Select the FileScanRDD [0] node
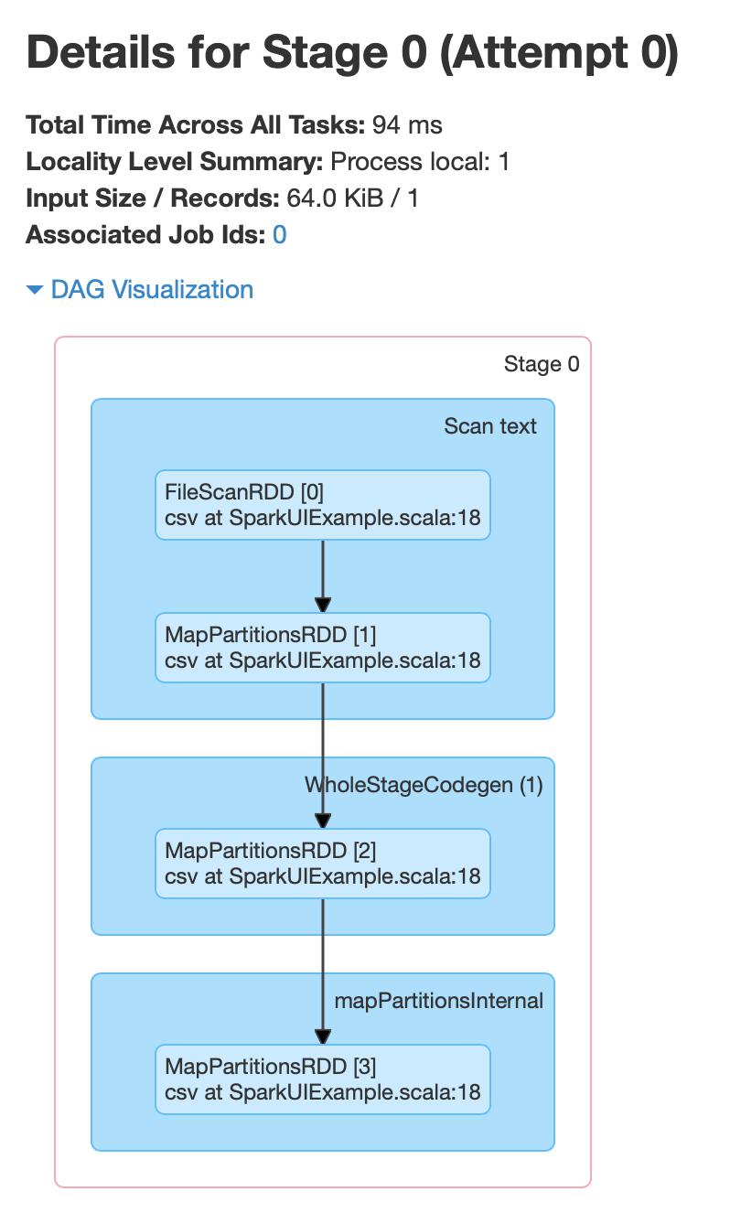741x1224 pixels. (x=323, y=505)
